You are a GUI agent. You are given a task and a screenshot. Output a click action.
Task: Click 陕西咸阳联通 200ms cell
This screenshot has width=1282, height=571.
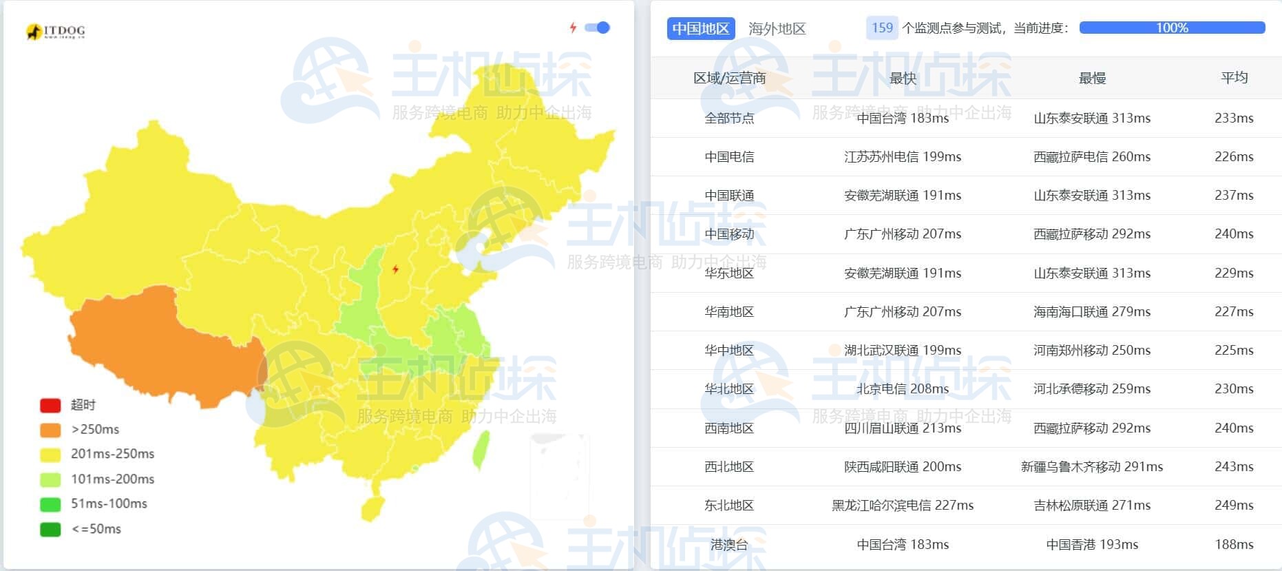pyautogui.click(x=903, y=466)
